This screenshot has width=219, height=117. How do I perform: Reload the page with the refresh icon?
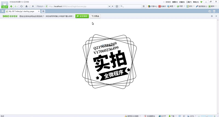tap(21, 6)
